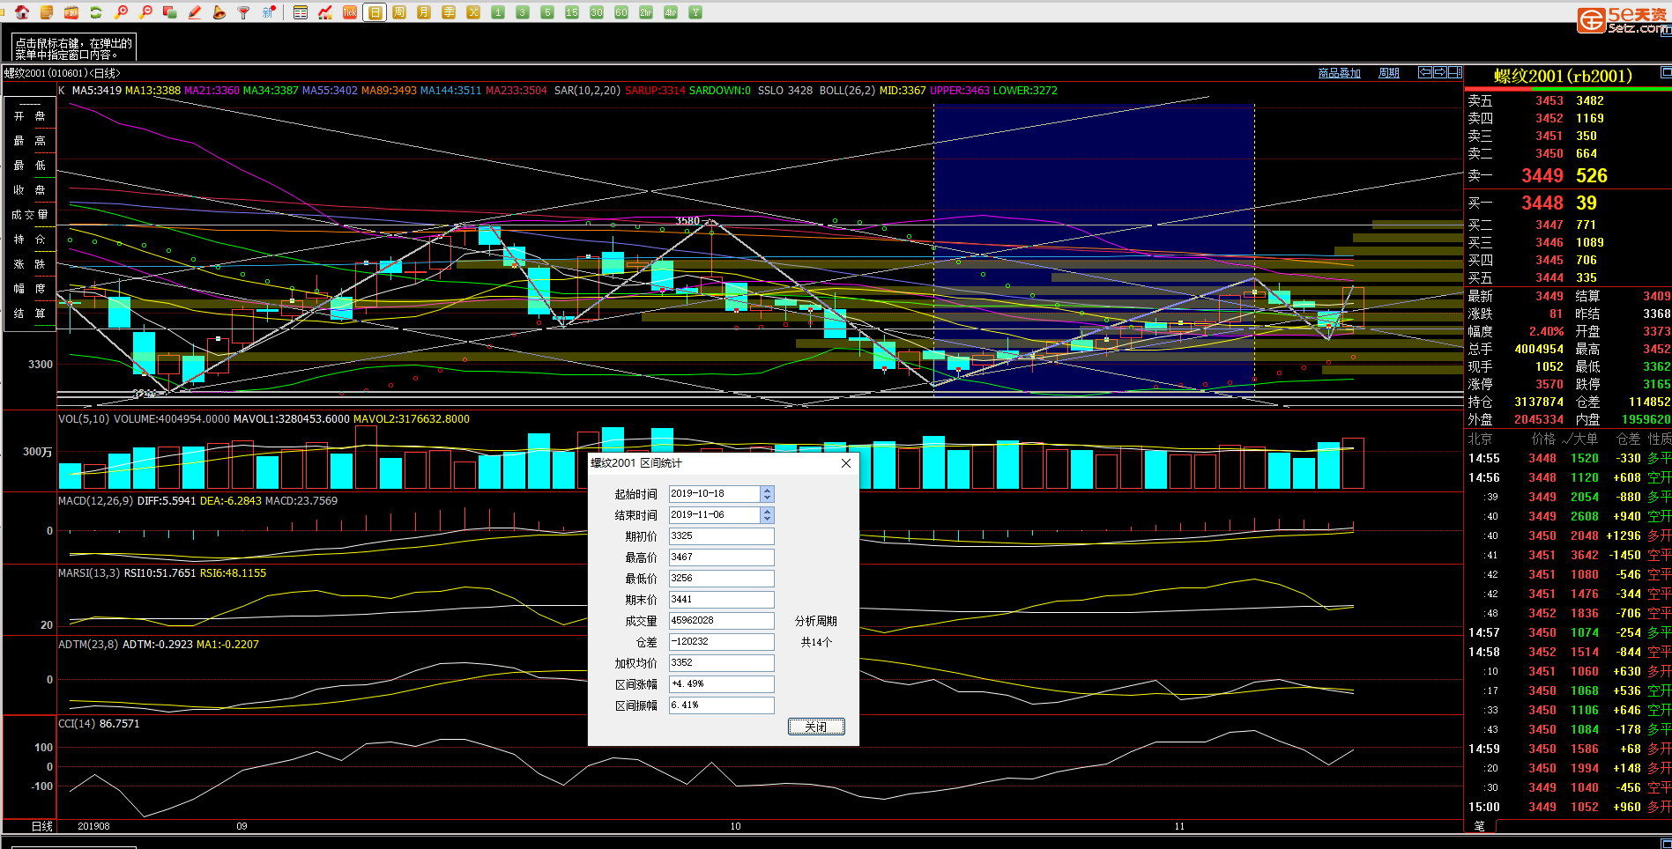Open the F10 info icon

71,12
